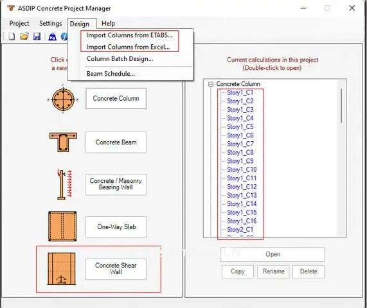Click the Save floppy disk toolbar icon

coord(37,36)
